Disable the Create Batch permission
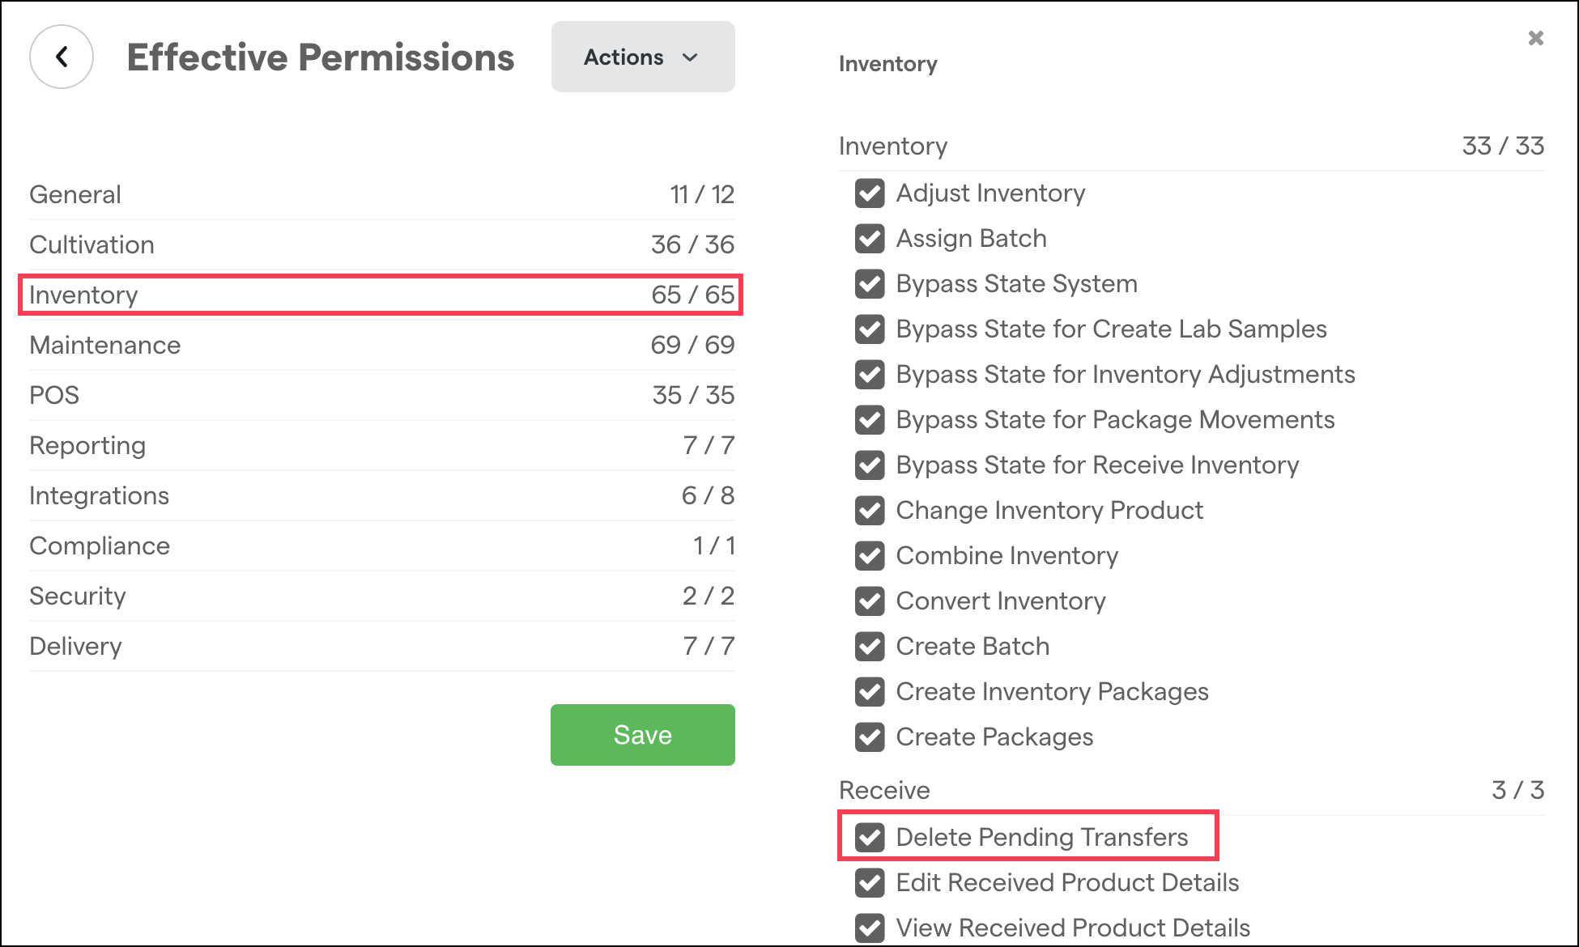This screenshot has width=1579, height=947. 869,647
